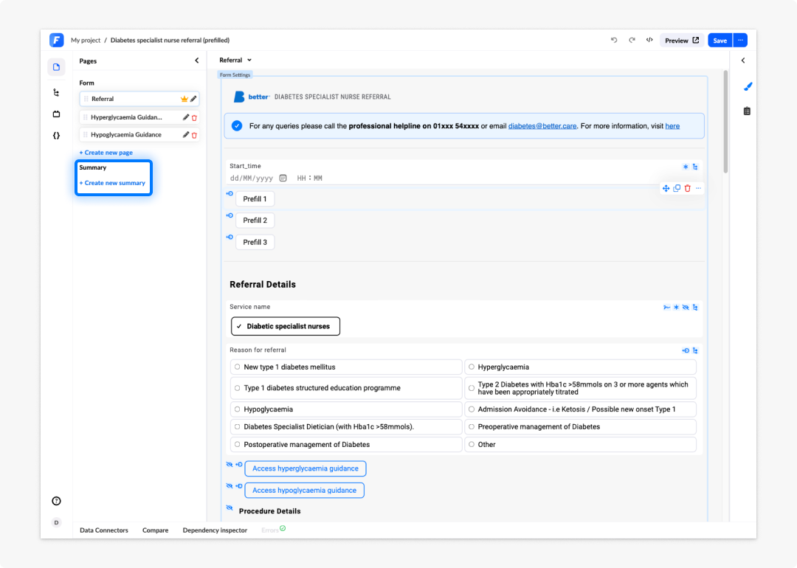Select the Hypoglycaemia radio option
This screenshot has width=797, height=568.
pyautogui.click(x=346, y=409)
